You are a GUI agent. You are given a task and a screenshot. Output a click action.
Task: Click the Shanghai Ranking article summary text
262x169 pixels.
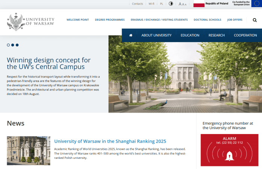pos(120,153)
